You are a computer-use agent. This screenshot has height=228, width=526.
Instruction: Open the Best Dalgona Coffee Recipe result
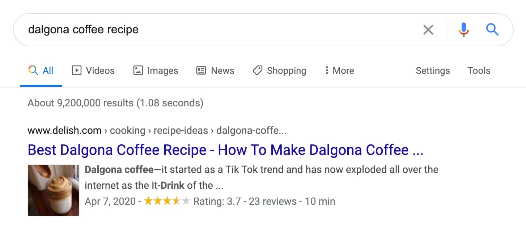(x=224, y=149)
